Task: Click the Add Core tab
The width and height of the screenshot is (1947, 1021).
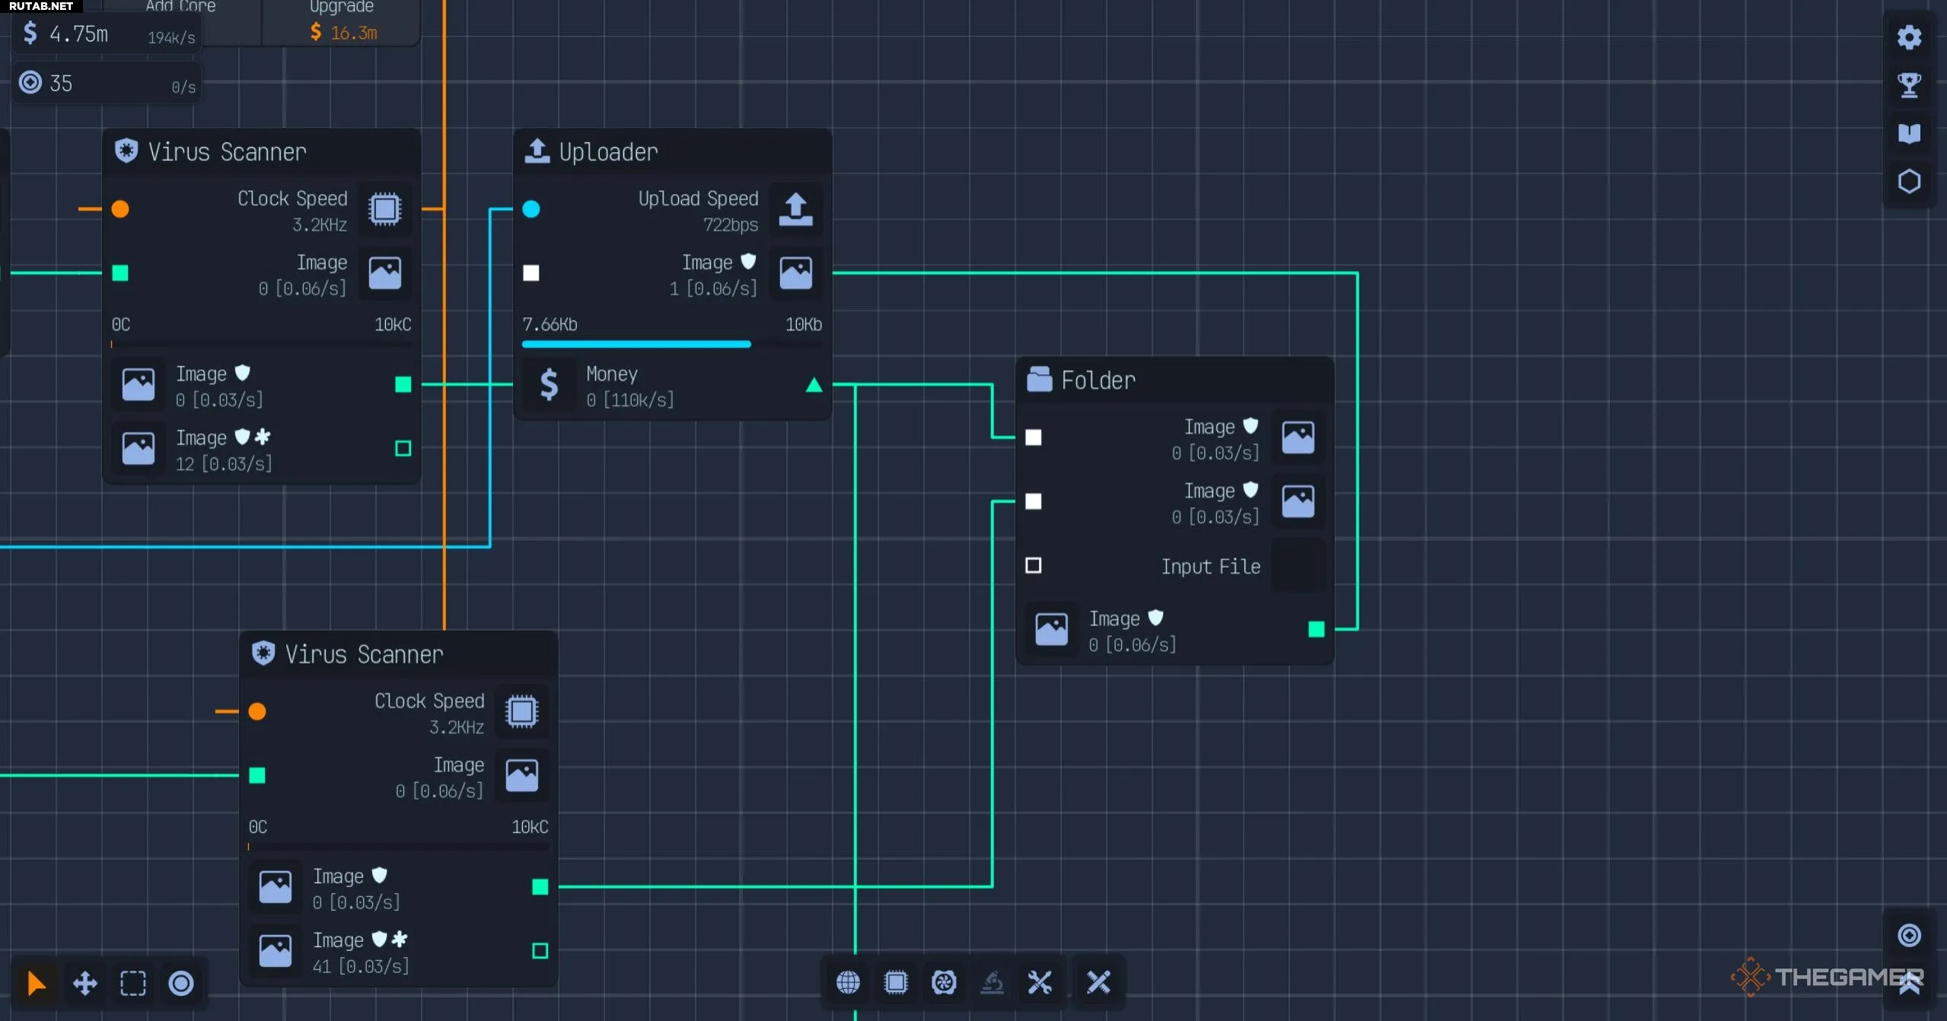Action: pyautogui.click(x=181, y=8)
